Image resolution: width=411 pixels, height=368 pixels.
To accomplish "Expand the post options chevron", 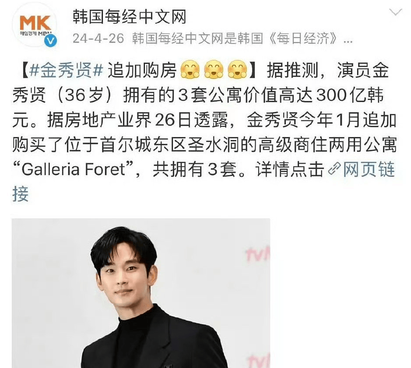I will (x=395, y=12).
